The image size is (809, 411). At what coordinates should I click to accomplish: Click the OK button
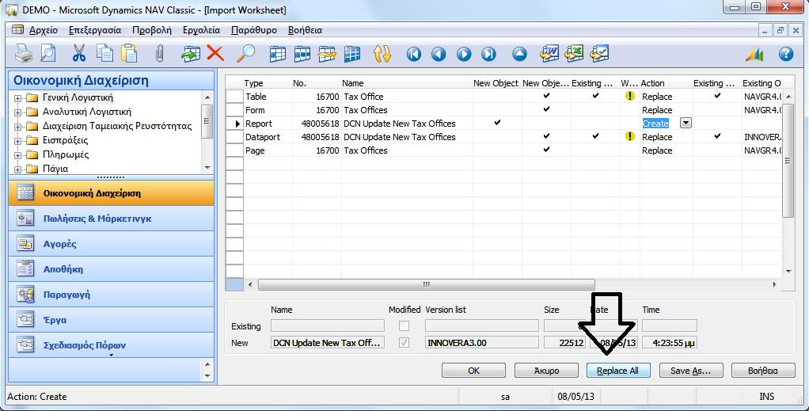(x=473, y=370)
